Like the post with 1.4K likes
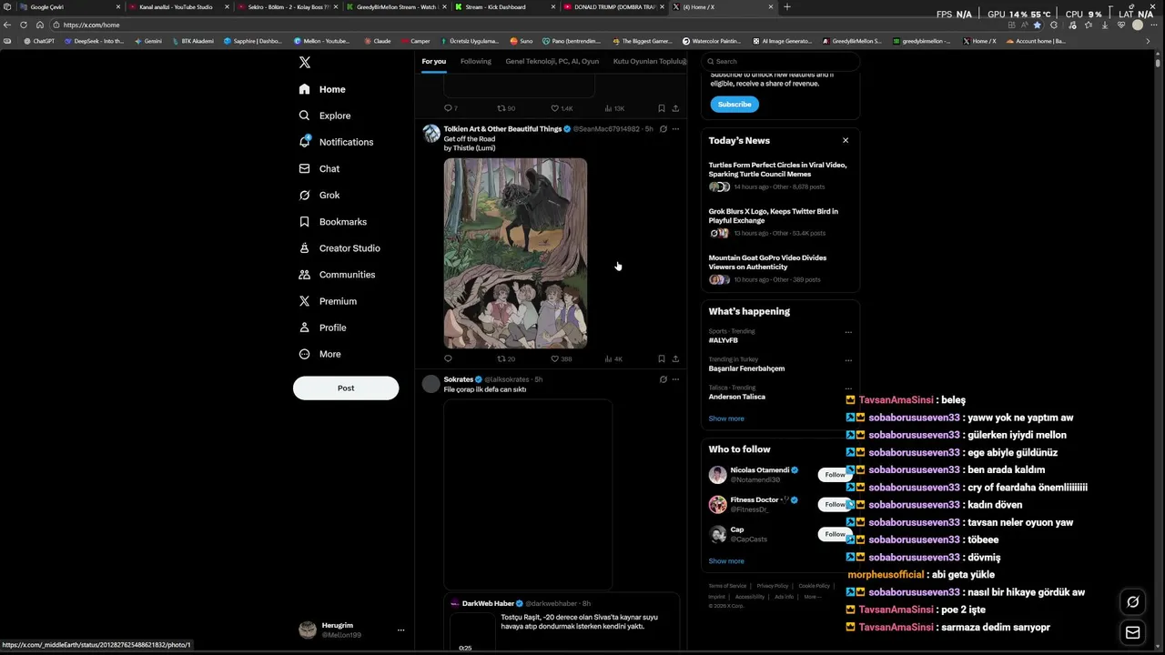 coord(562,108)
